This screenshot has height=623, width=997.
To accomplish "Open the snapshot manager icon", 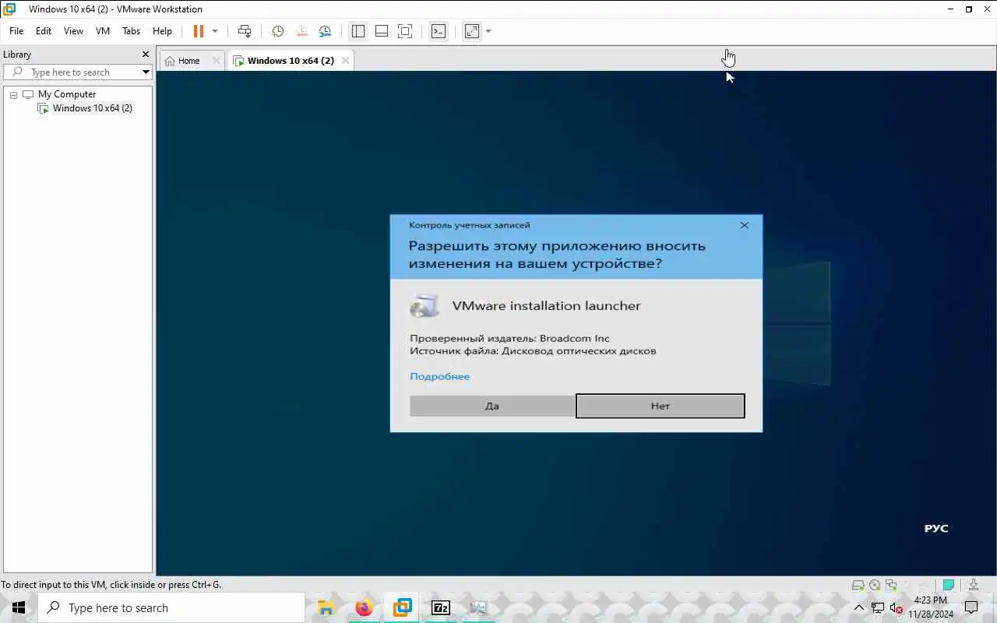I will click(325, 31).
